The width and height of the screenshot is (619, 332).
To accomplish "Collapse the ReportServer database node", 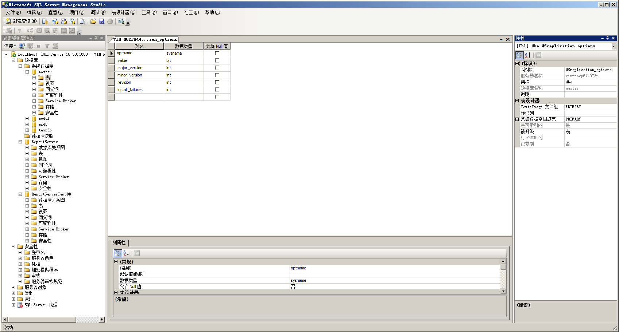I will (x=20, y=142).
